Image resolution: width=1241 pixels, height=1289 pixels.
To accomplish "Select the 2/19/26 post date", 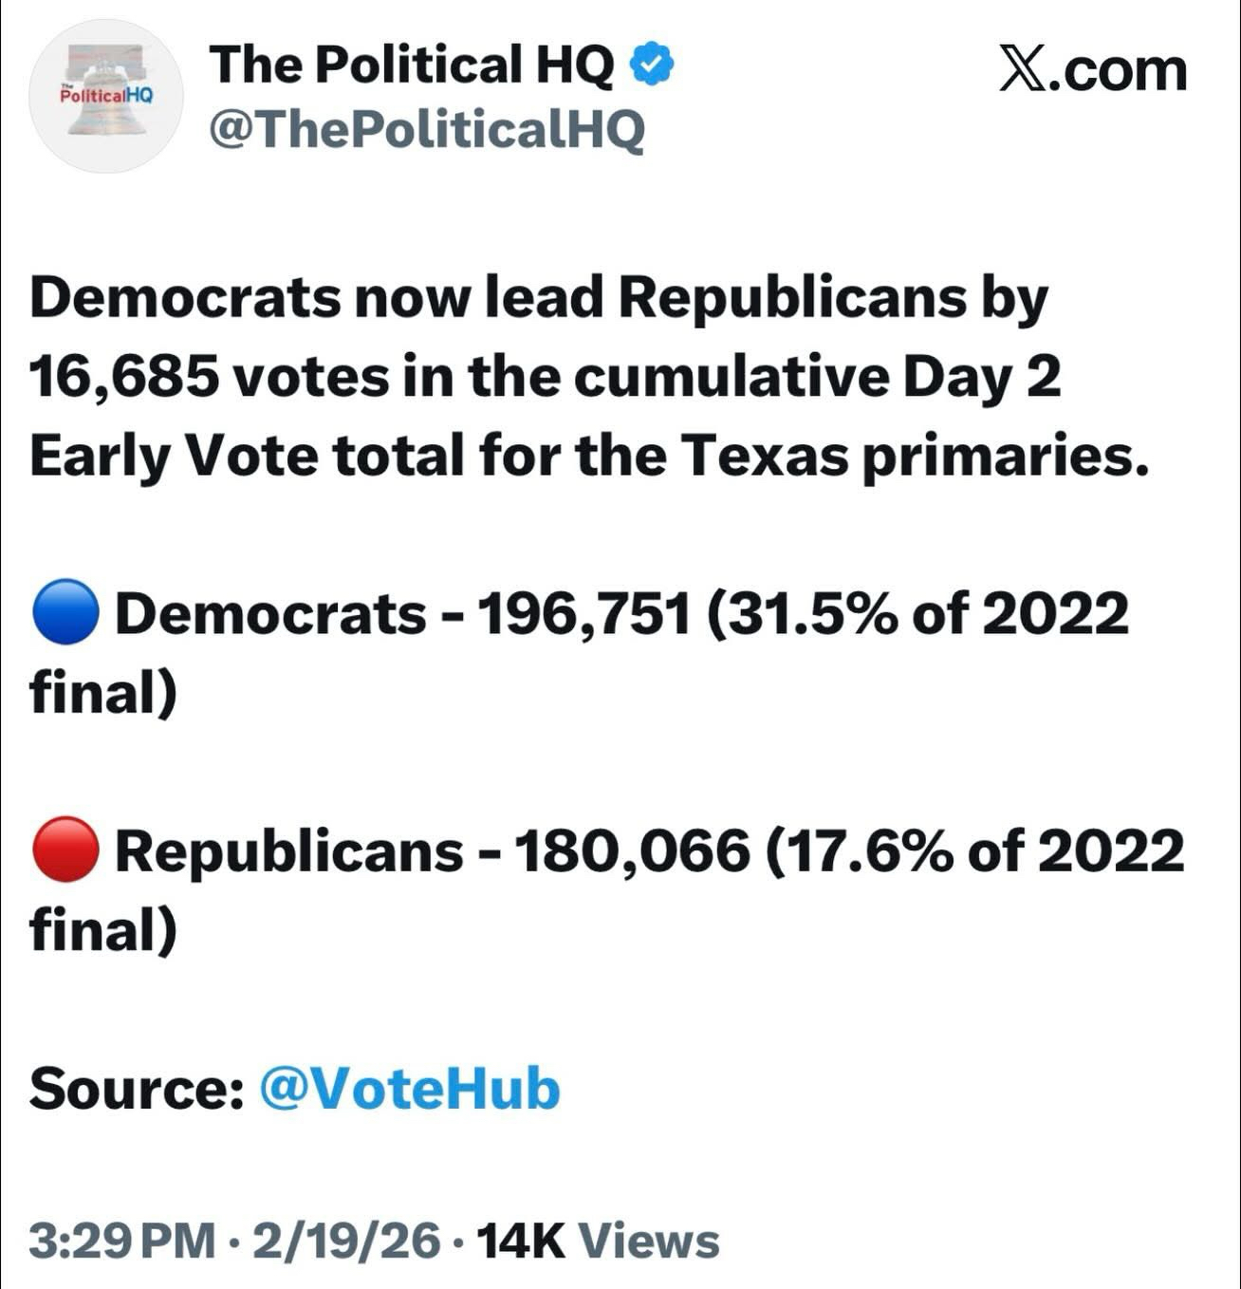I will [345, 1241].
